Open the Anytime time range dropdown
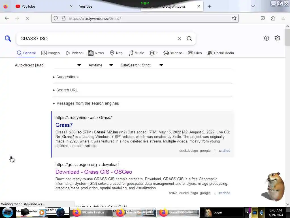This screenshot has height=218, width=290. [x=101, y=65]
